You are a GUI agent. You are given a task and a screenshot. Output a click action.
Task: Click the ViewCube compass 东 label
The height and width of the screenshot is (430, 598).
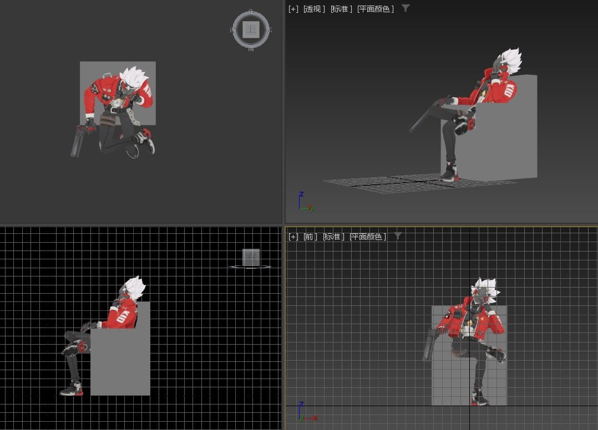269,30
